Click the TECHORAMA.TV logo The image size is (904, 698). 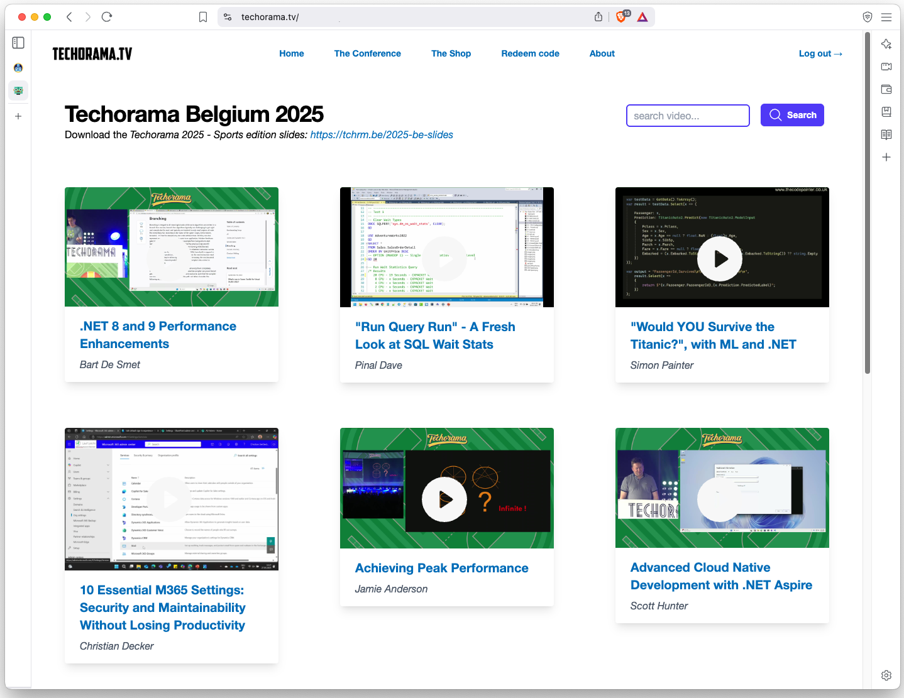92,54
